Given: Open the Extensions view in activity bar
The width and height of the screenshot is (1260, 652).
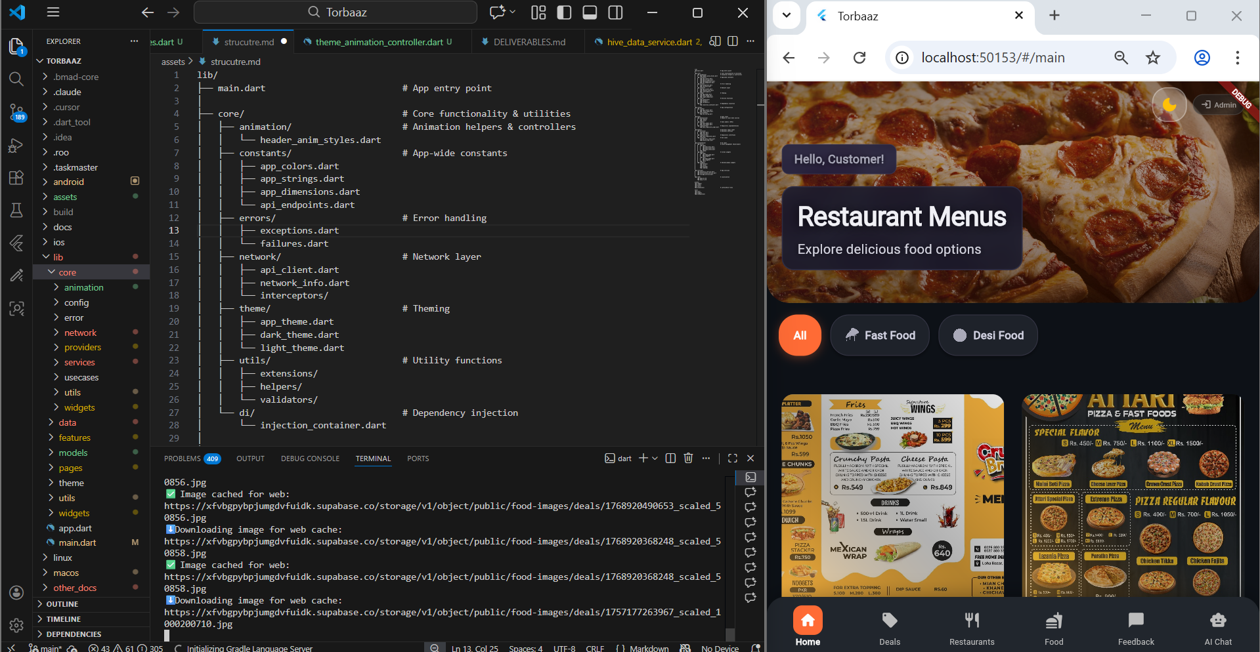Looking at the screenshot, I should [16, 178].
